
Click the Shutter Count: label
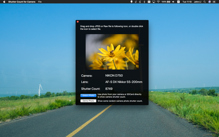pyautogui.click(x=91, y=89)
